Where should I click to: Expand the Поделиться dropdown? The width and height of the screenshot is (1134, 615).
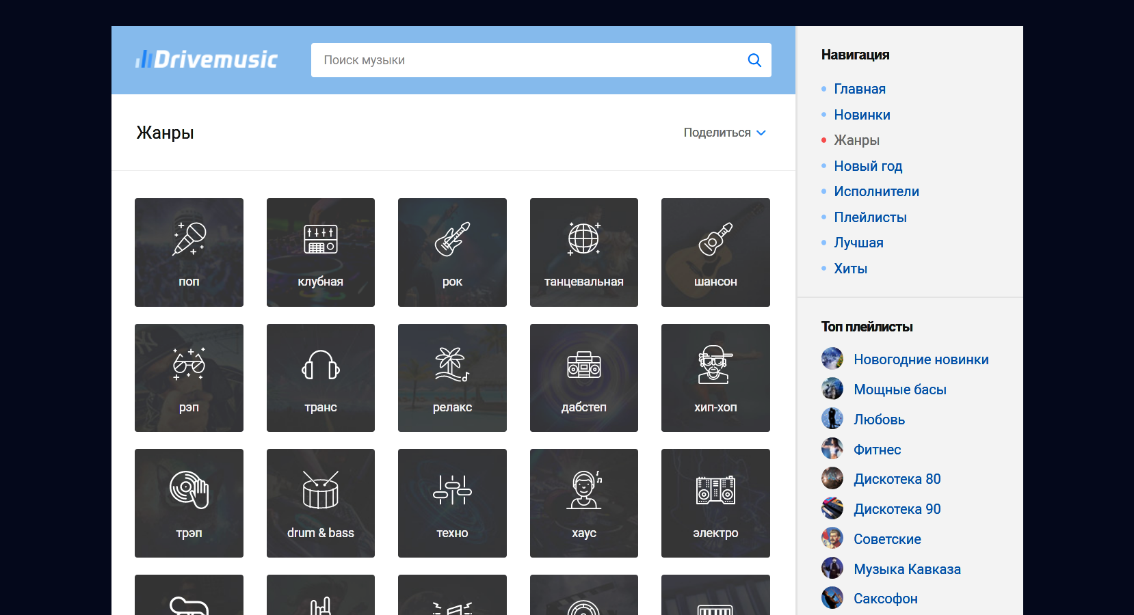[724, 133]
